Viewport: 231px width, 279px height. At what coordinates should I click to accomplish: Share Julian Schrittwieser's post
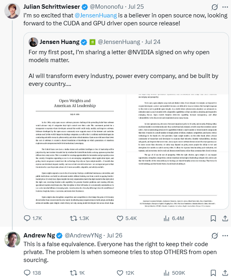click(x=225, y=218)
